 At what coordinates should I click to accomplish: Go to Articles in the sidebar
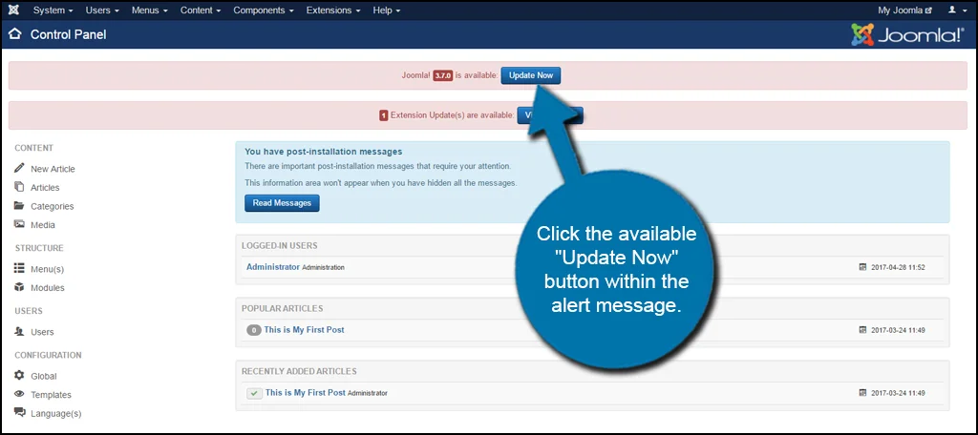[x=46, y=188]
